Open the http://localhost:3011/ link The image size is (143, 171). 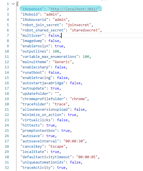[x=74, y=9]
